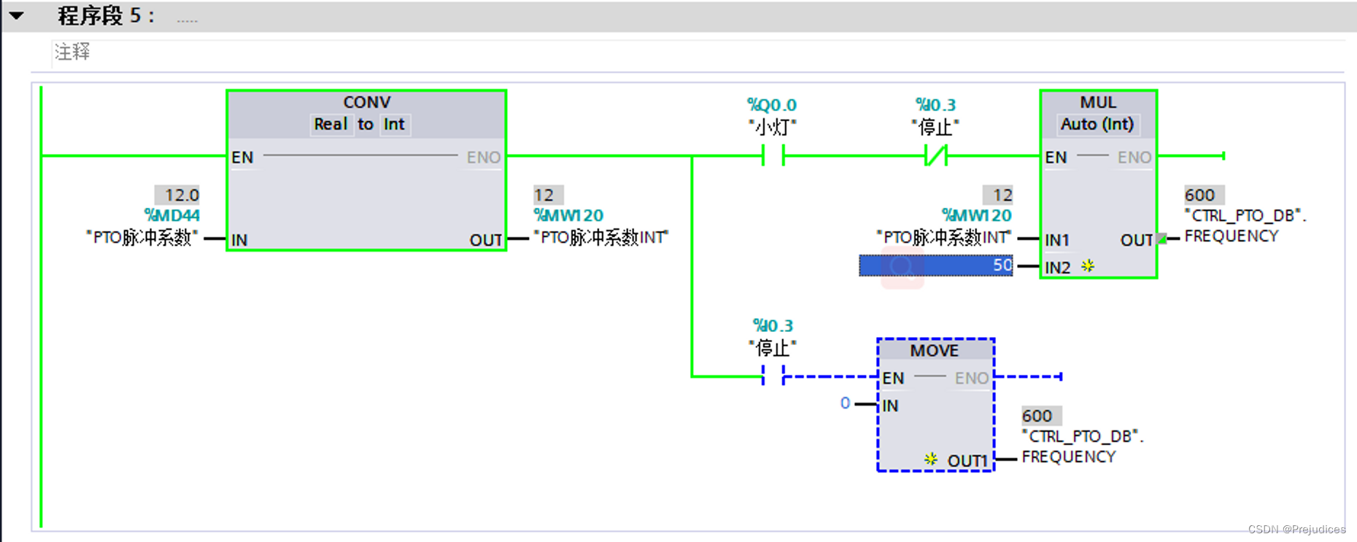Viewport: 1357px width, 542px height.
Task: Select the %I0.3 停止 normally open contact in lower branch
Action: [773, 376]
